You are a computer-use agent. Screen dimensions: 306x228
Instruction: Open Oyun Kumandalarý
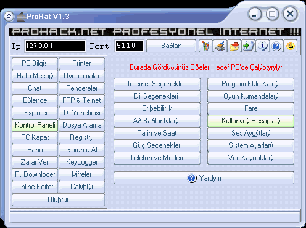pyautogui.click(x=250, y=96)
